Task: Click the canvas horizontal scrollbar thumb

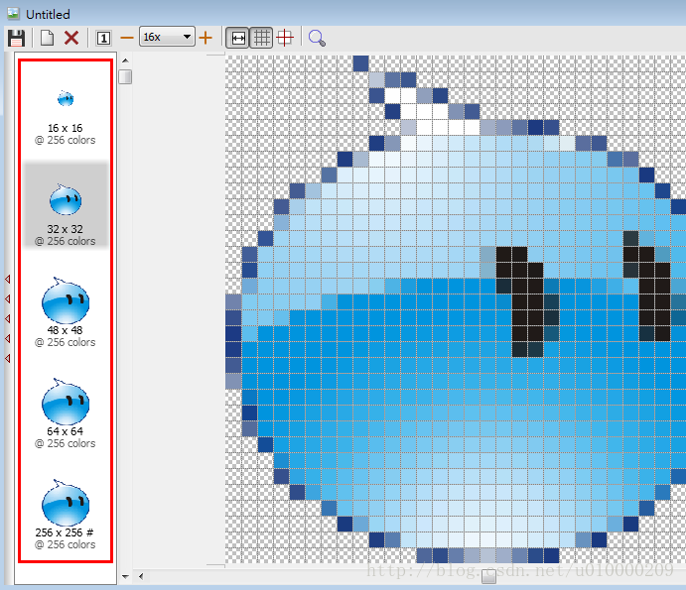Action: [x=488, y=576]
